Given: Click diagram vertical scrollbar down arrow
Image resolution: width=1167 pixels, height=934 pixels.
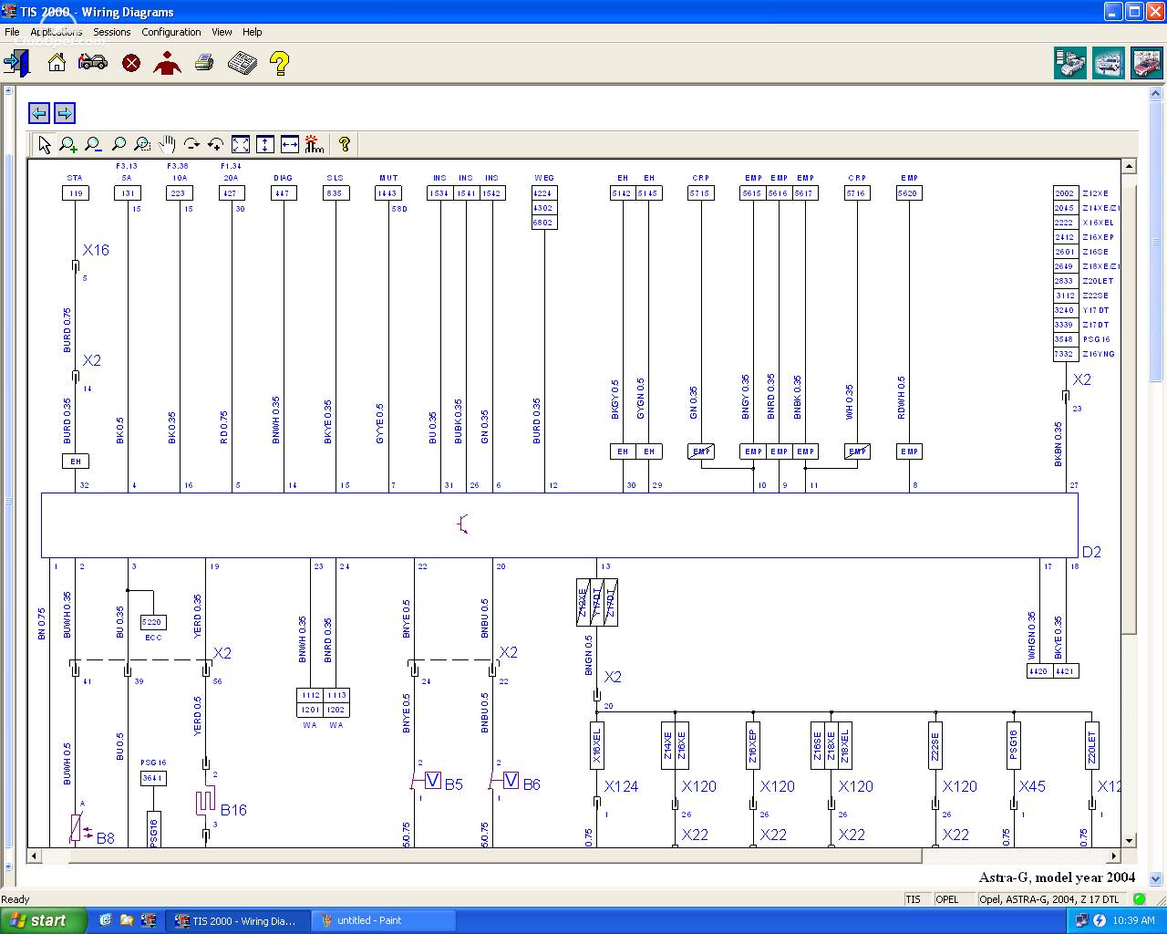Looking at the screenshot, I should tap(1129, 840).
